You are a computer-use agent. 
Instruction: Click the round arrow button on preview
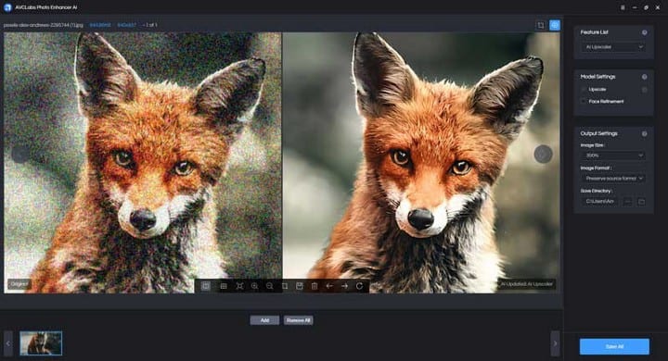coord(543,154)
